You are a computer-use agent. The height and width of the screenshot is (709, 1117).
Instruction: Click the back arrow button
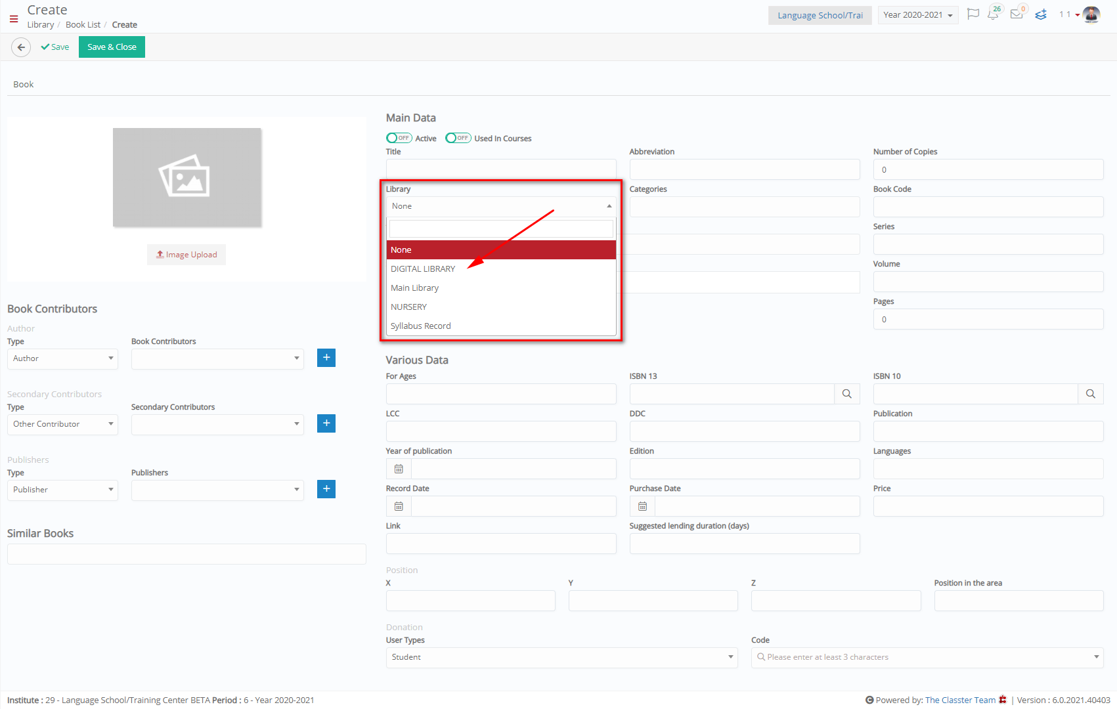(21, 47)
